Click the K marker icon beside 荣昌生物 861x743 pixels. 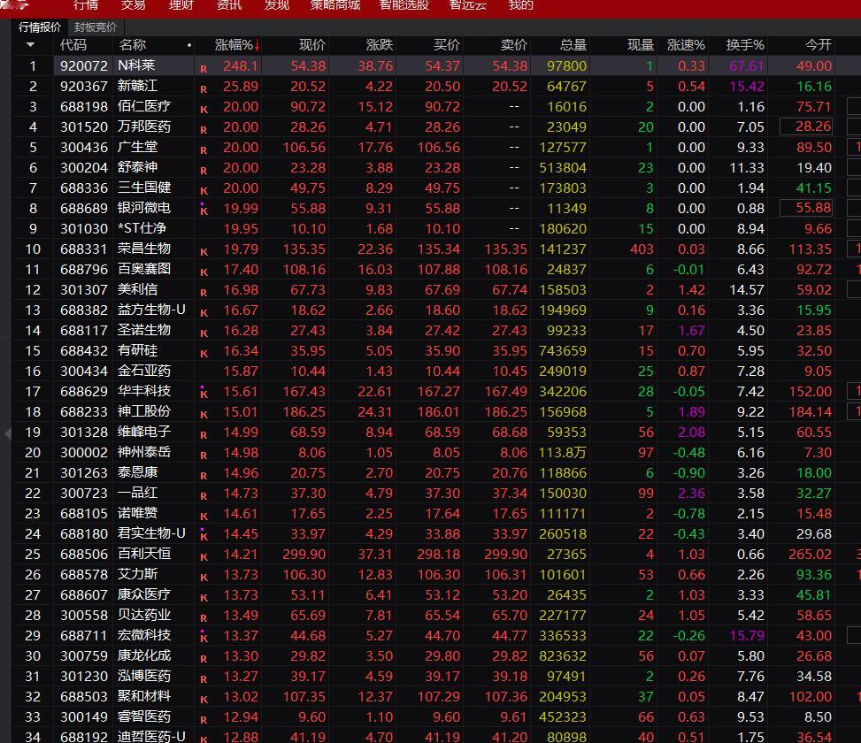pos(204,252)
